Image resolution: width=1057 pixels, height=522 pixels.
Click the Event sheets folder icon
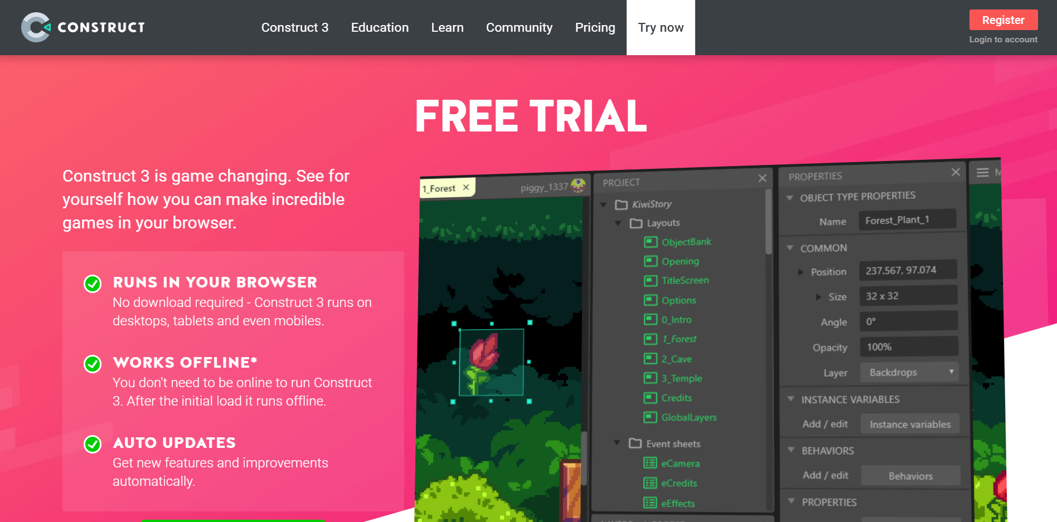(635, 443)
